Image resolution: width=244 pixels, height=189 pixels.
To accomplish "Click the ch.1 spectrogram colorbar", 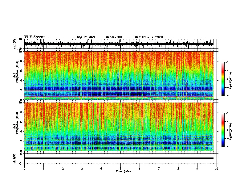I will [223, 79].
